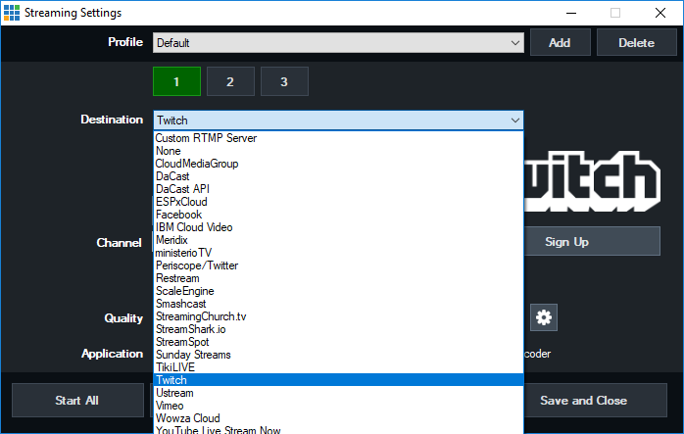Collapse the Destination dropdown arrow
This screenshot has width=684, height=434.
[514, 120]
